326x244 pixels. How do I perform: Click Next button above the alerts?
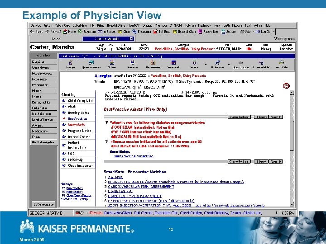(276, 117)
